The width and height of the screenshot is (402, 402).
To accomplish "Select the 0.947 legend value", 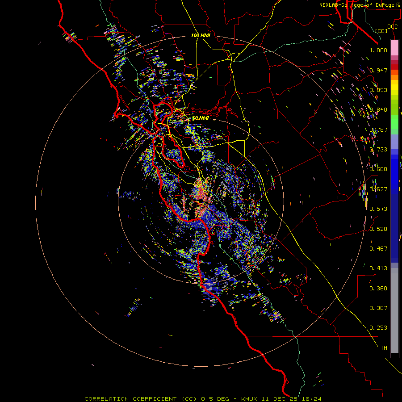I will click(378, 70).
